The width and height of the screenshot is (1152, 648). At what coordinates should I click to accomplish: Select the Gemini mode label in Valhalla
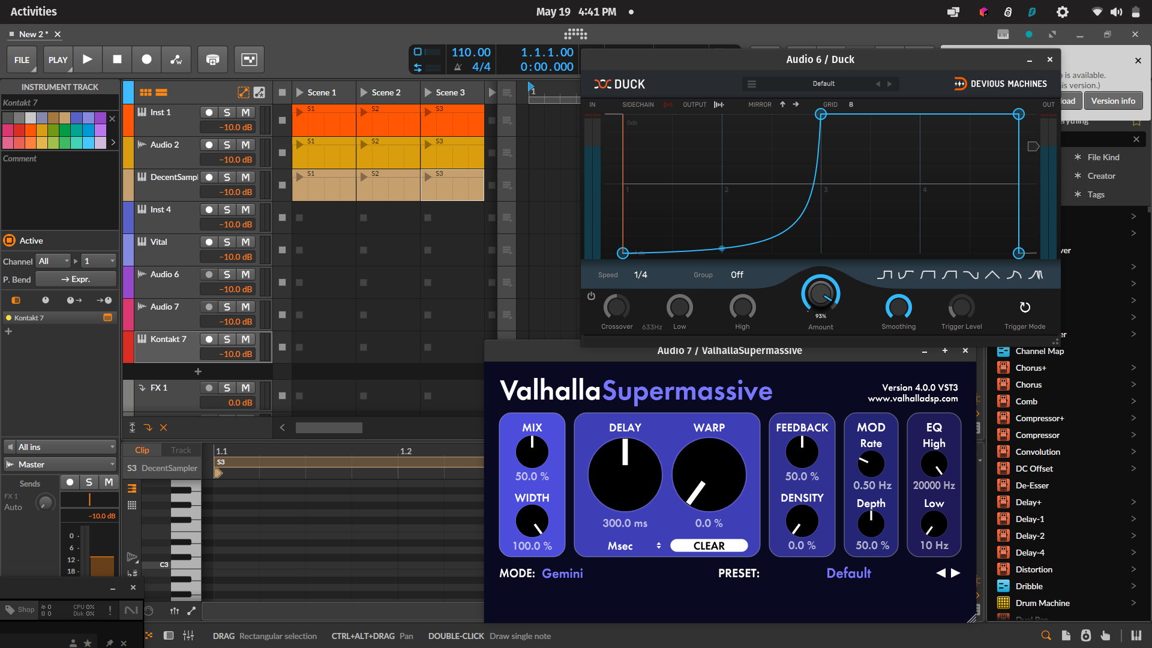562,573
